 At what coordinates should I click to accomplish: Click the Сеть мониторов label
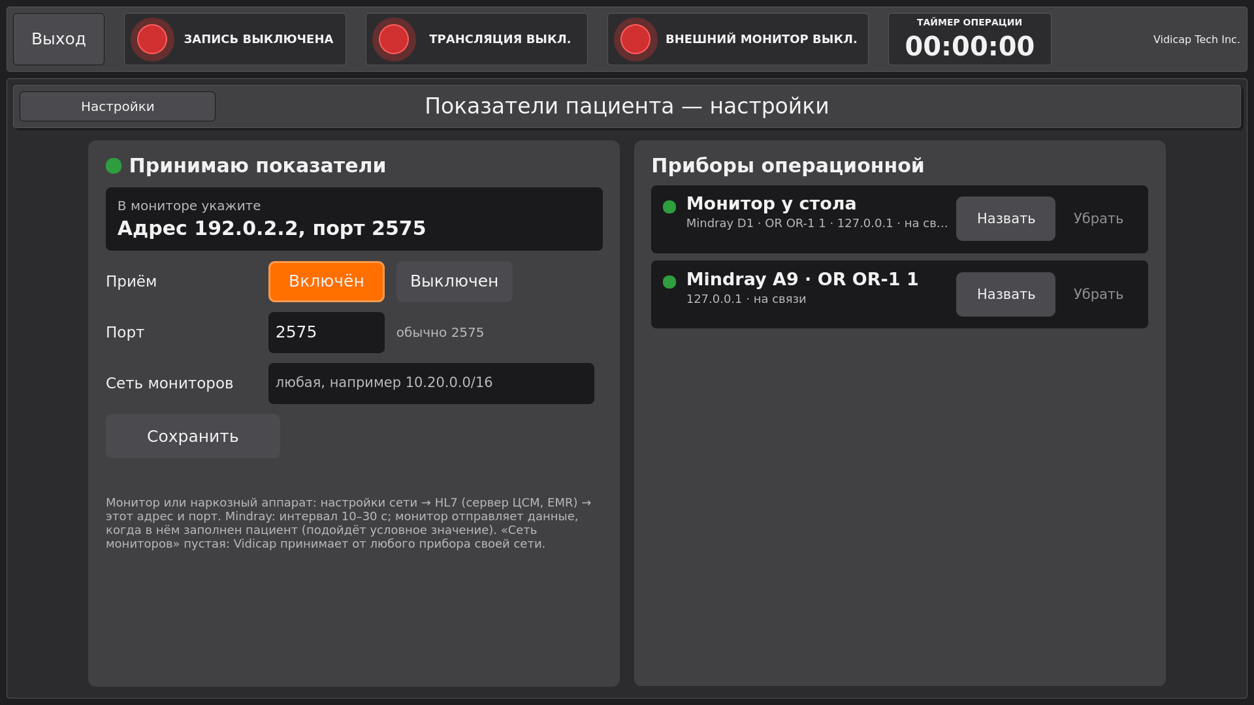[x=170, y=383]
